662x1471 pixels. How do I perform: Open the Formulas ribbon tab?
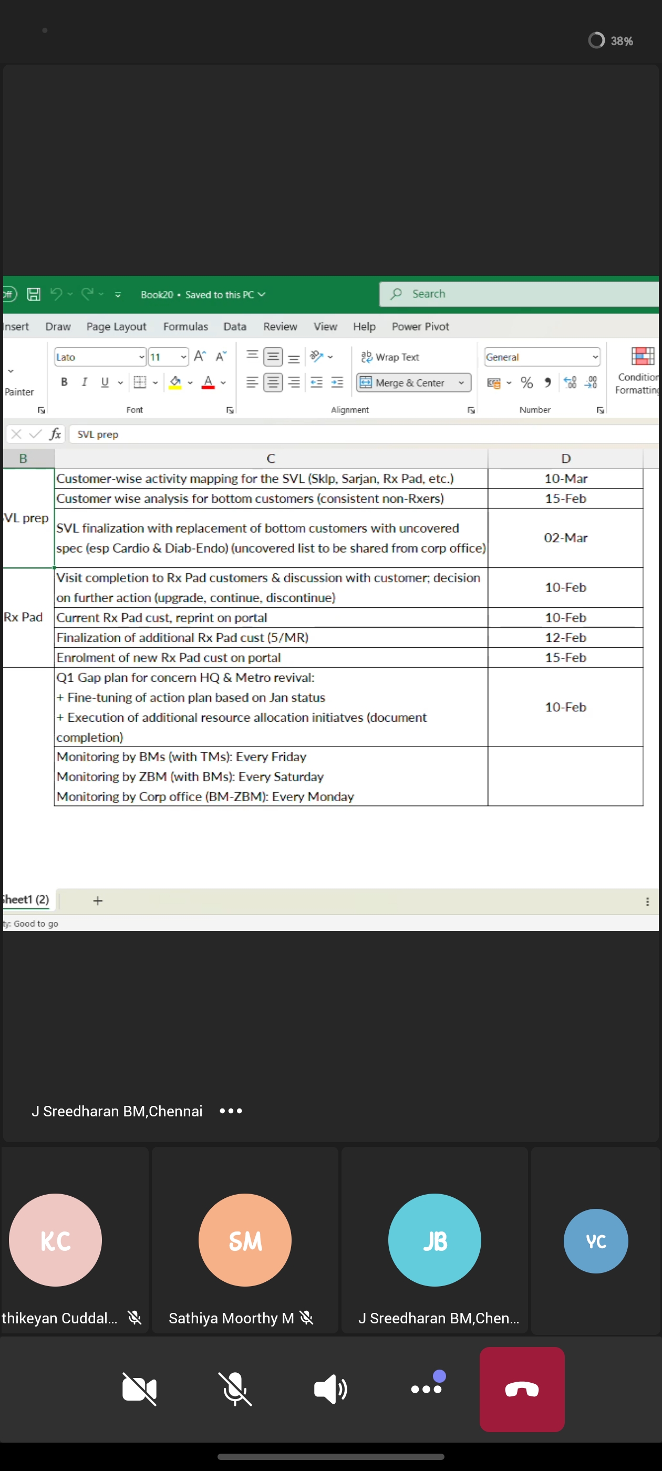click(x=185, y=327)
